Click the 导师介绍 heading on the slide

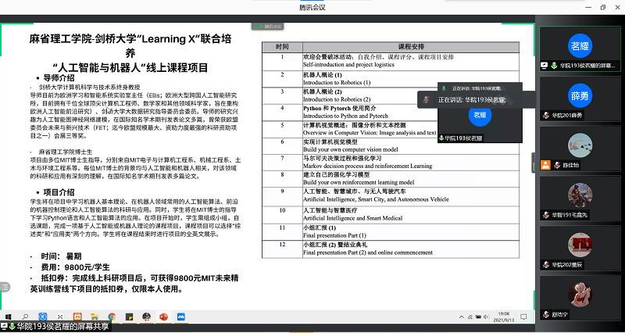pyautogui.click(x=59, y=78)
